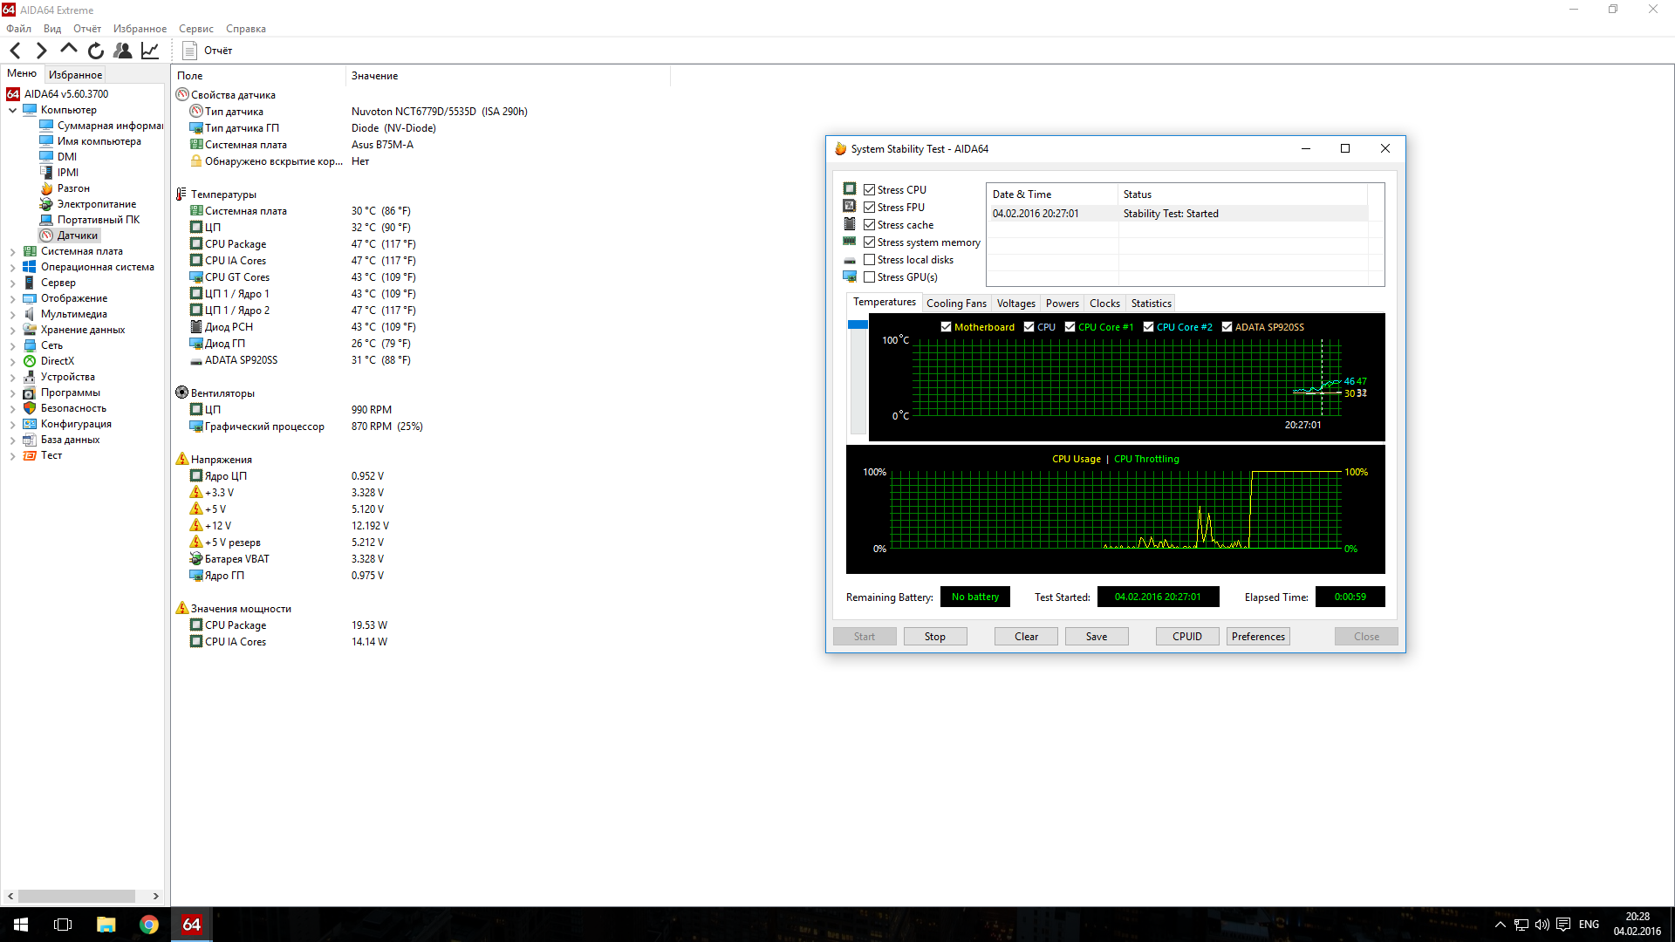Viewport: 1675px width, 942px height.
Task: Switch to the Cooling Fans tab
Action: pos(956,304)
